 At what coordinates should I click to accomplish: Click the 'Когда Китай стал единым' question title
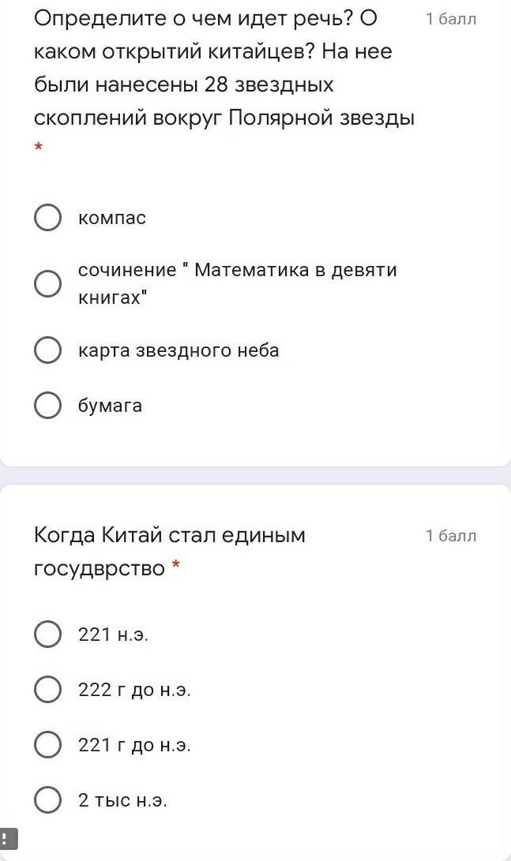coord(169,536)
